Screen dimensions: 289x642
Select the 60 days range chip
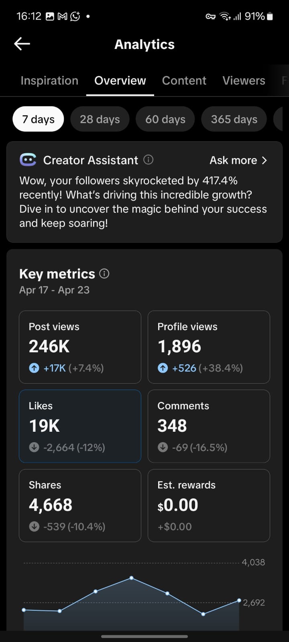tap(165, 119)
